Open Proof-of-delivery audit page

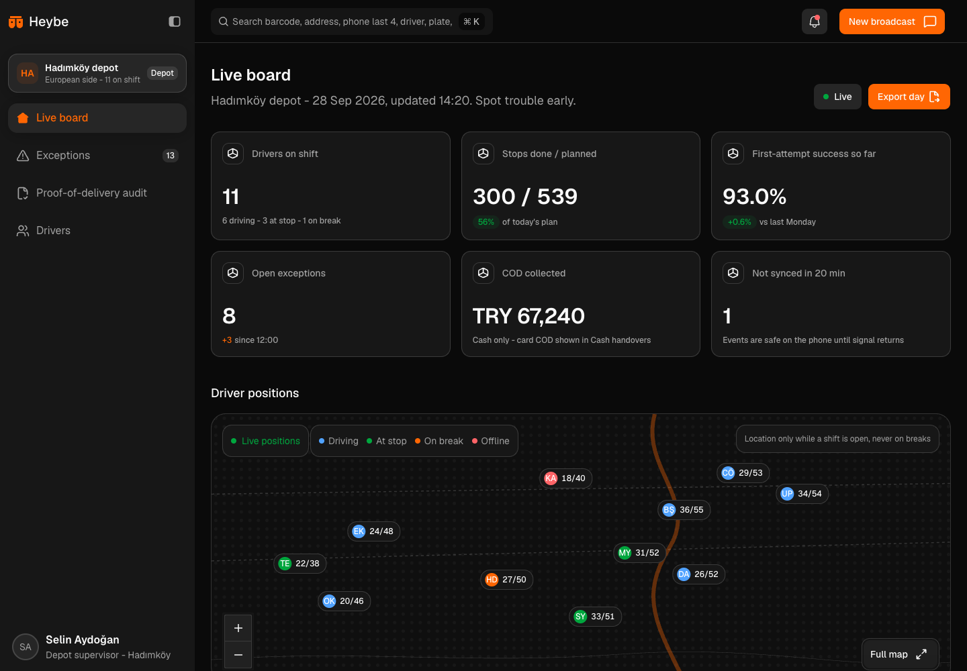click(97, 193)
